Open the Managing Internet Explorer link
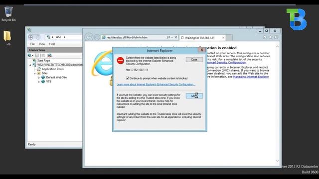This screenshot has width=319, height=179. click(251, 77)
